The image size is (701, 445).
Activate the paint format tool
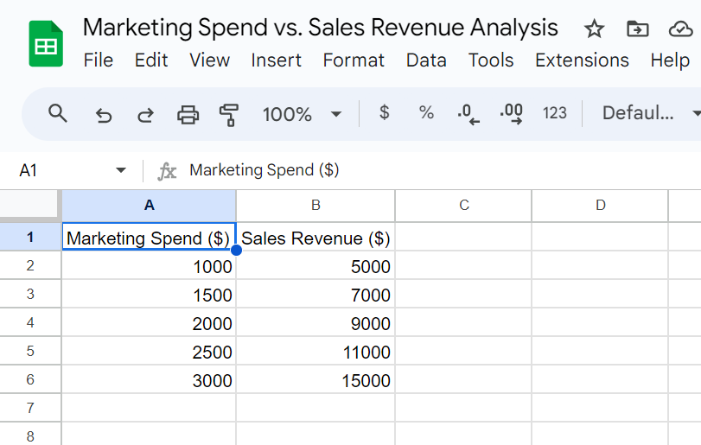point(229,114)
